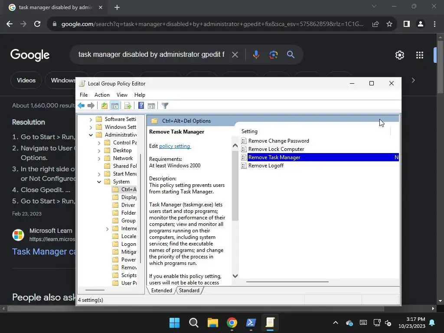Screen dimensions: 444x333
Task: Open Windows Start menu
Action: point(174,323)
